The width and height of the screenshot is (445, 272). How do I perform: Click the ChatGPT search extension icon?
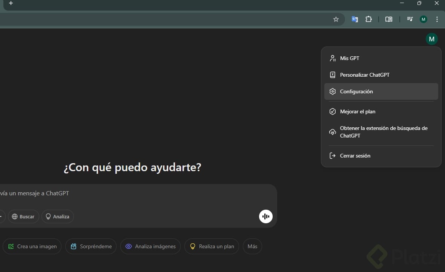click(x=333, y=132)
